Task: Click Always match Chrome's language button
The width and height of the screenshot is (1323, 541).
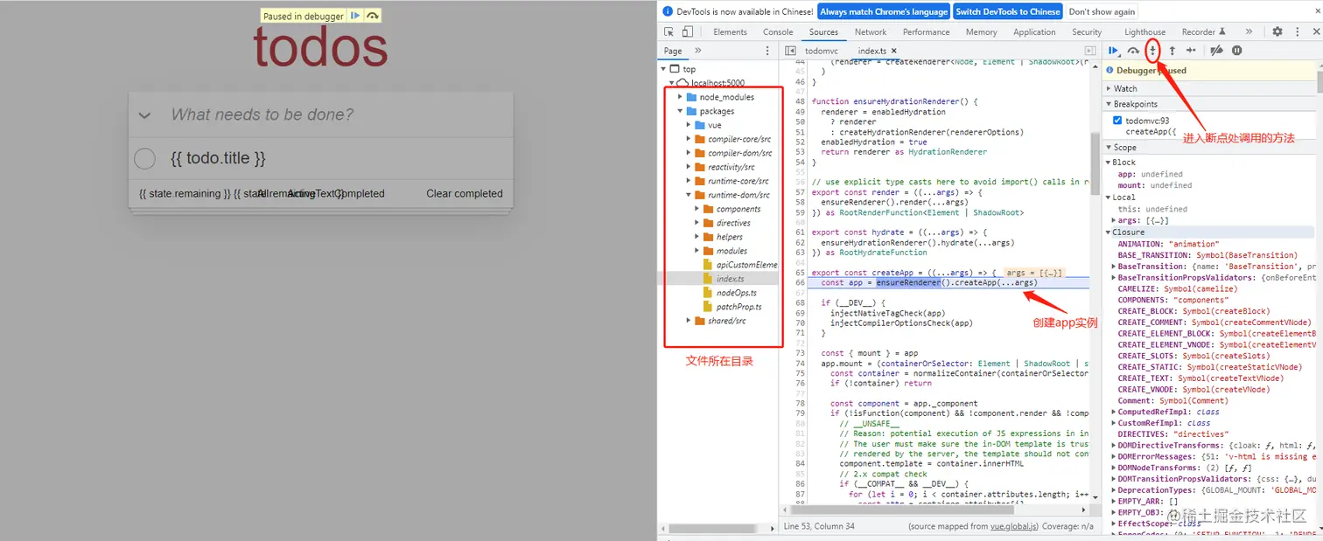Action: pyautogui.click(x=884, y=11)
